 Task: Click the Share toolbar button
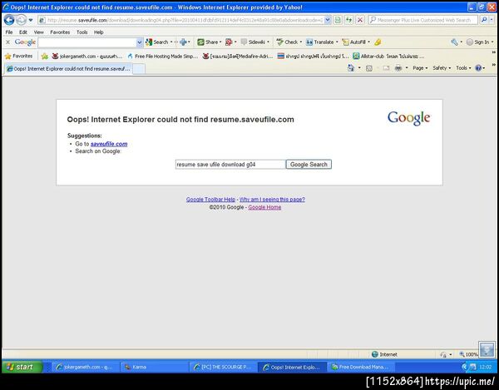point(208,42)
